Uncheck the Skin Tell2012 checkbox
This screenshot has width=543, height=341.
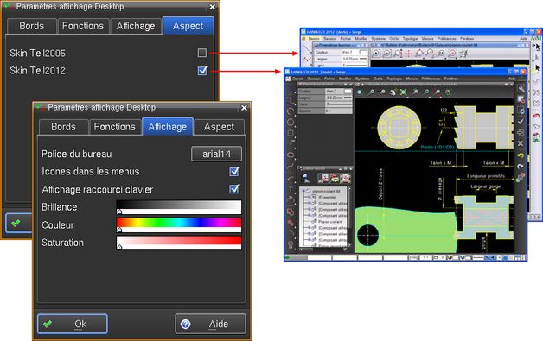click(202, 71)
